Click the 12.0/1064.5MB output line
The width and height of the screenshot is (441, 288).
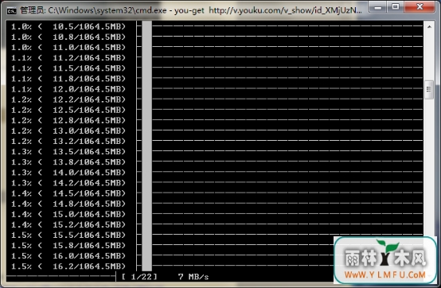[x=68, y=89]
